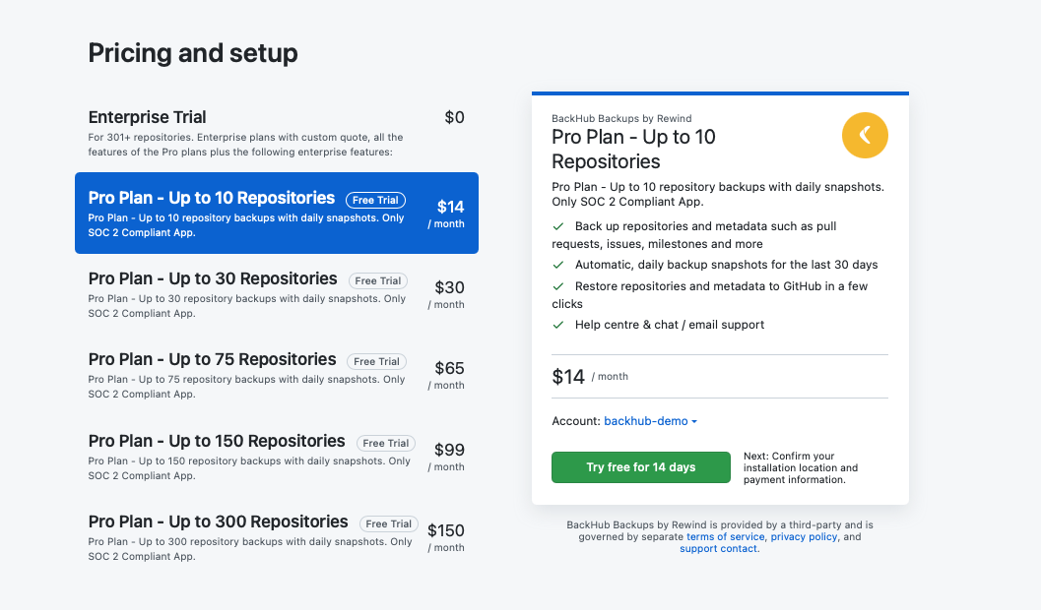The height and width of the screenshot is (614, 1041).
Task: Click the Free Trial badge on 75 Repositories plan
Action: [376, 362]
